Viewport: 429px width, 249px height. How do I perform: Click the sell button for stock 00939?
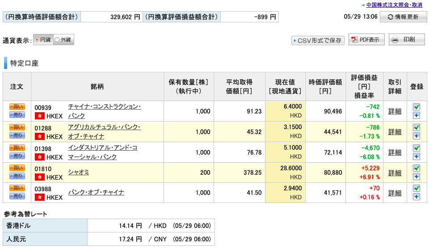click(17, 115)
